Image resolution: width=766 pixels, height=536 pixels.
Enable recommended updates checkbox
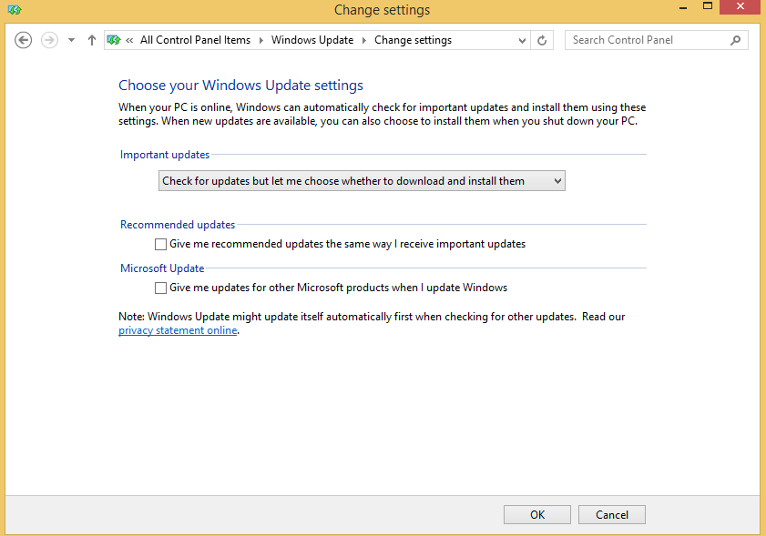pos(161,244)
